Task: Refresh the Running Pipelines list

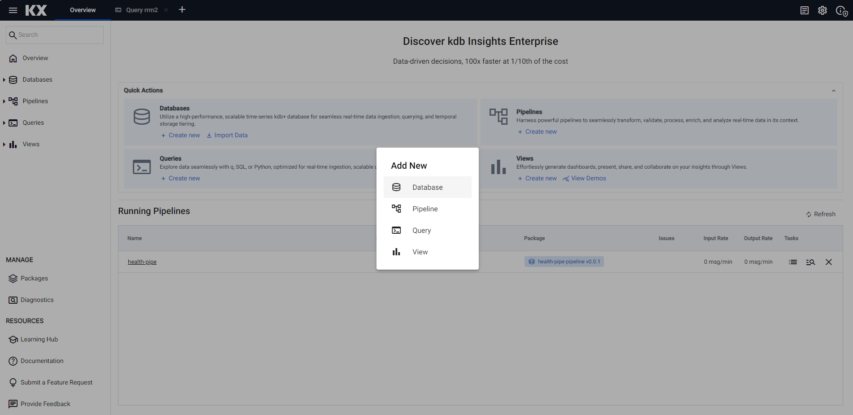Action: pos(821,214)
